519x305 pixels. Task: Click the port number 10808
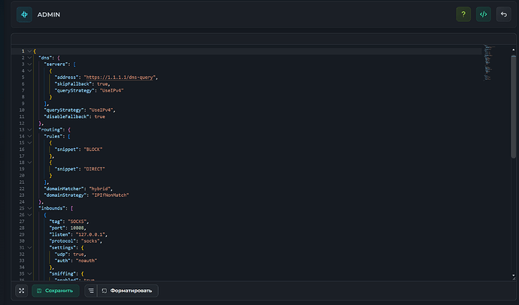click(x=77, y=228)
